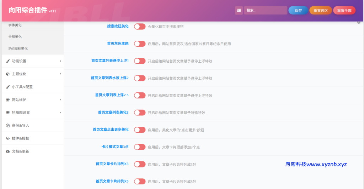364x189 pixels.
Task: Toggle 首页文章卡片排列X3 switch
Action: coord(140,164)
